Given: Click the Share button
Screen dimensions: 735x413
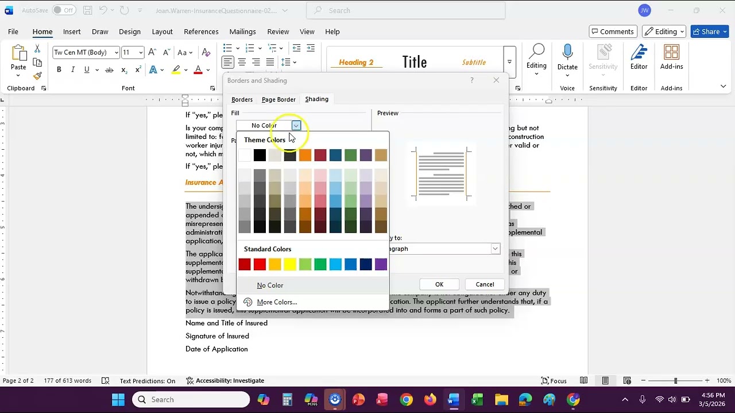Looking at the screenshot, I should pyautogui.click(x=710, y=32).
